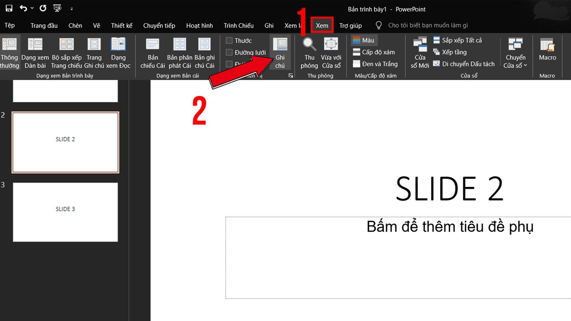Switch to the Chèn tab
This screenshot has height=321, width=571.
click(x=75, y=26)
